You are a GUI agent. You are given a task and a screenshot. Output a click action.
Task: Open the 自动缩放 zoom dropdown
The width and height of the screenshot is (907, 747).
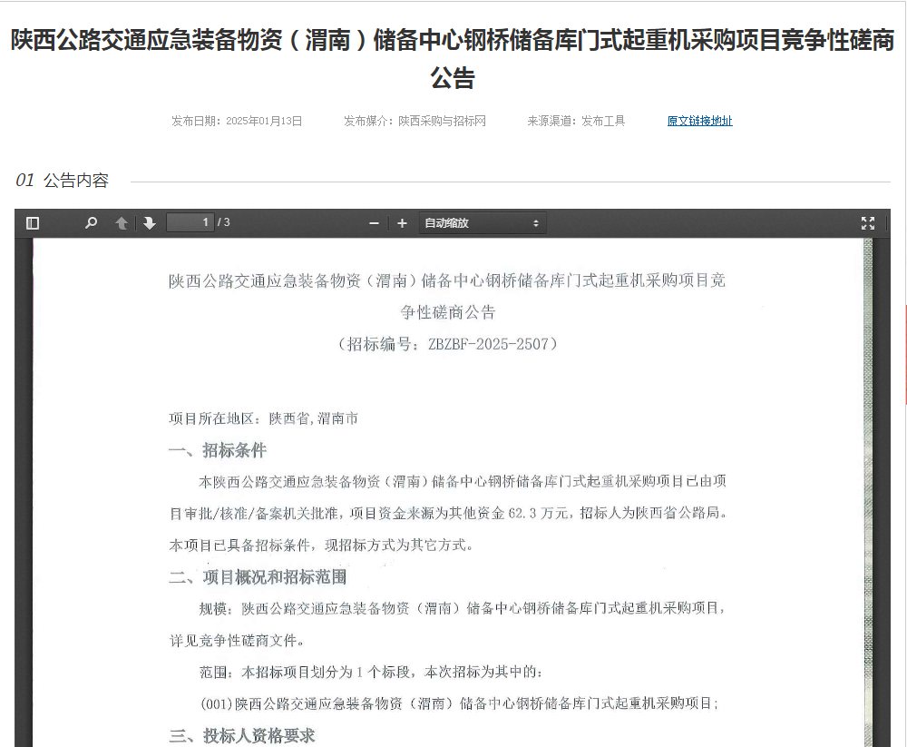coord(483,223)
